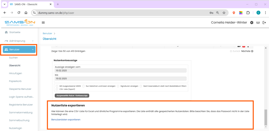Click Benutzer breadcrumb link
This screenshot has width=269, height=131.
click(x=48, y=33)
